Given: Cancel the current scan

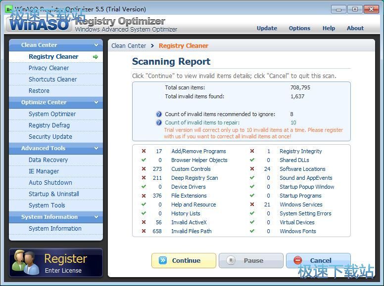Looking at the screenshot, I should 318,260.
